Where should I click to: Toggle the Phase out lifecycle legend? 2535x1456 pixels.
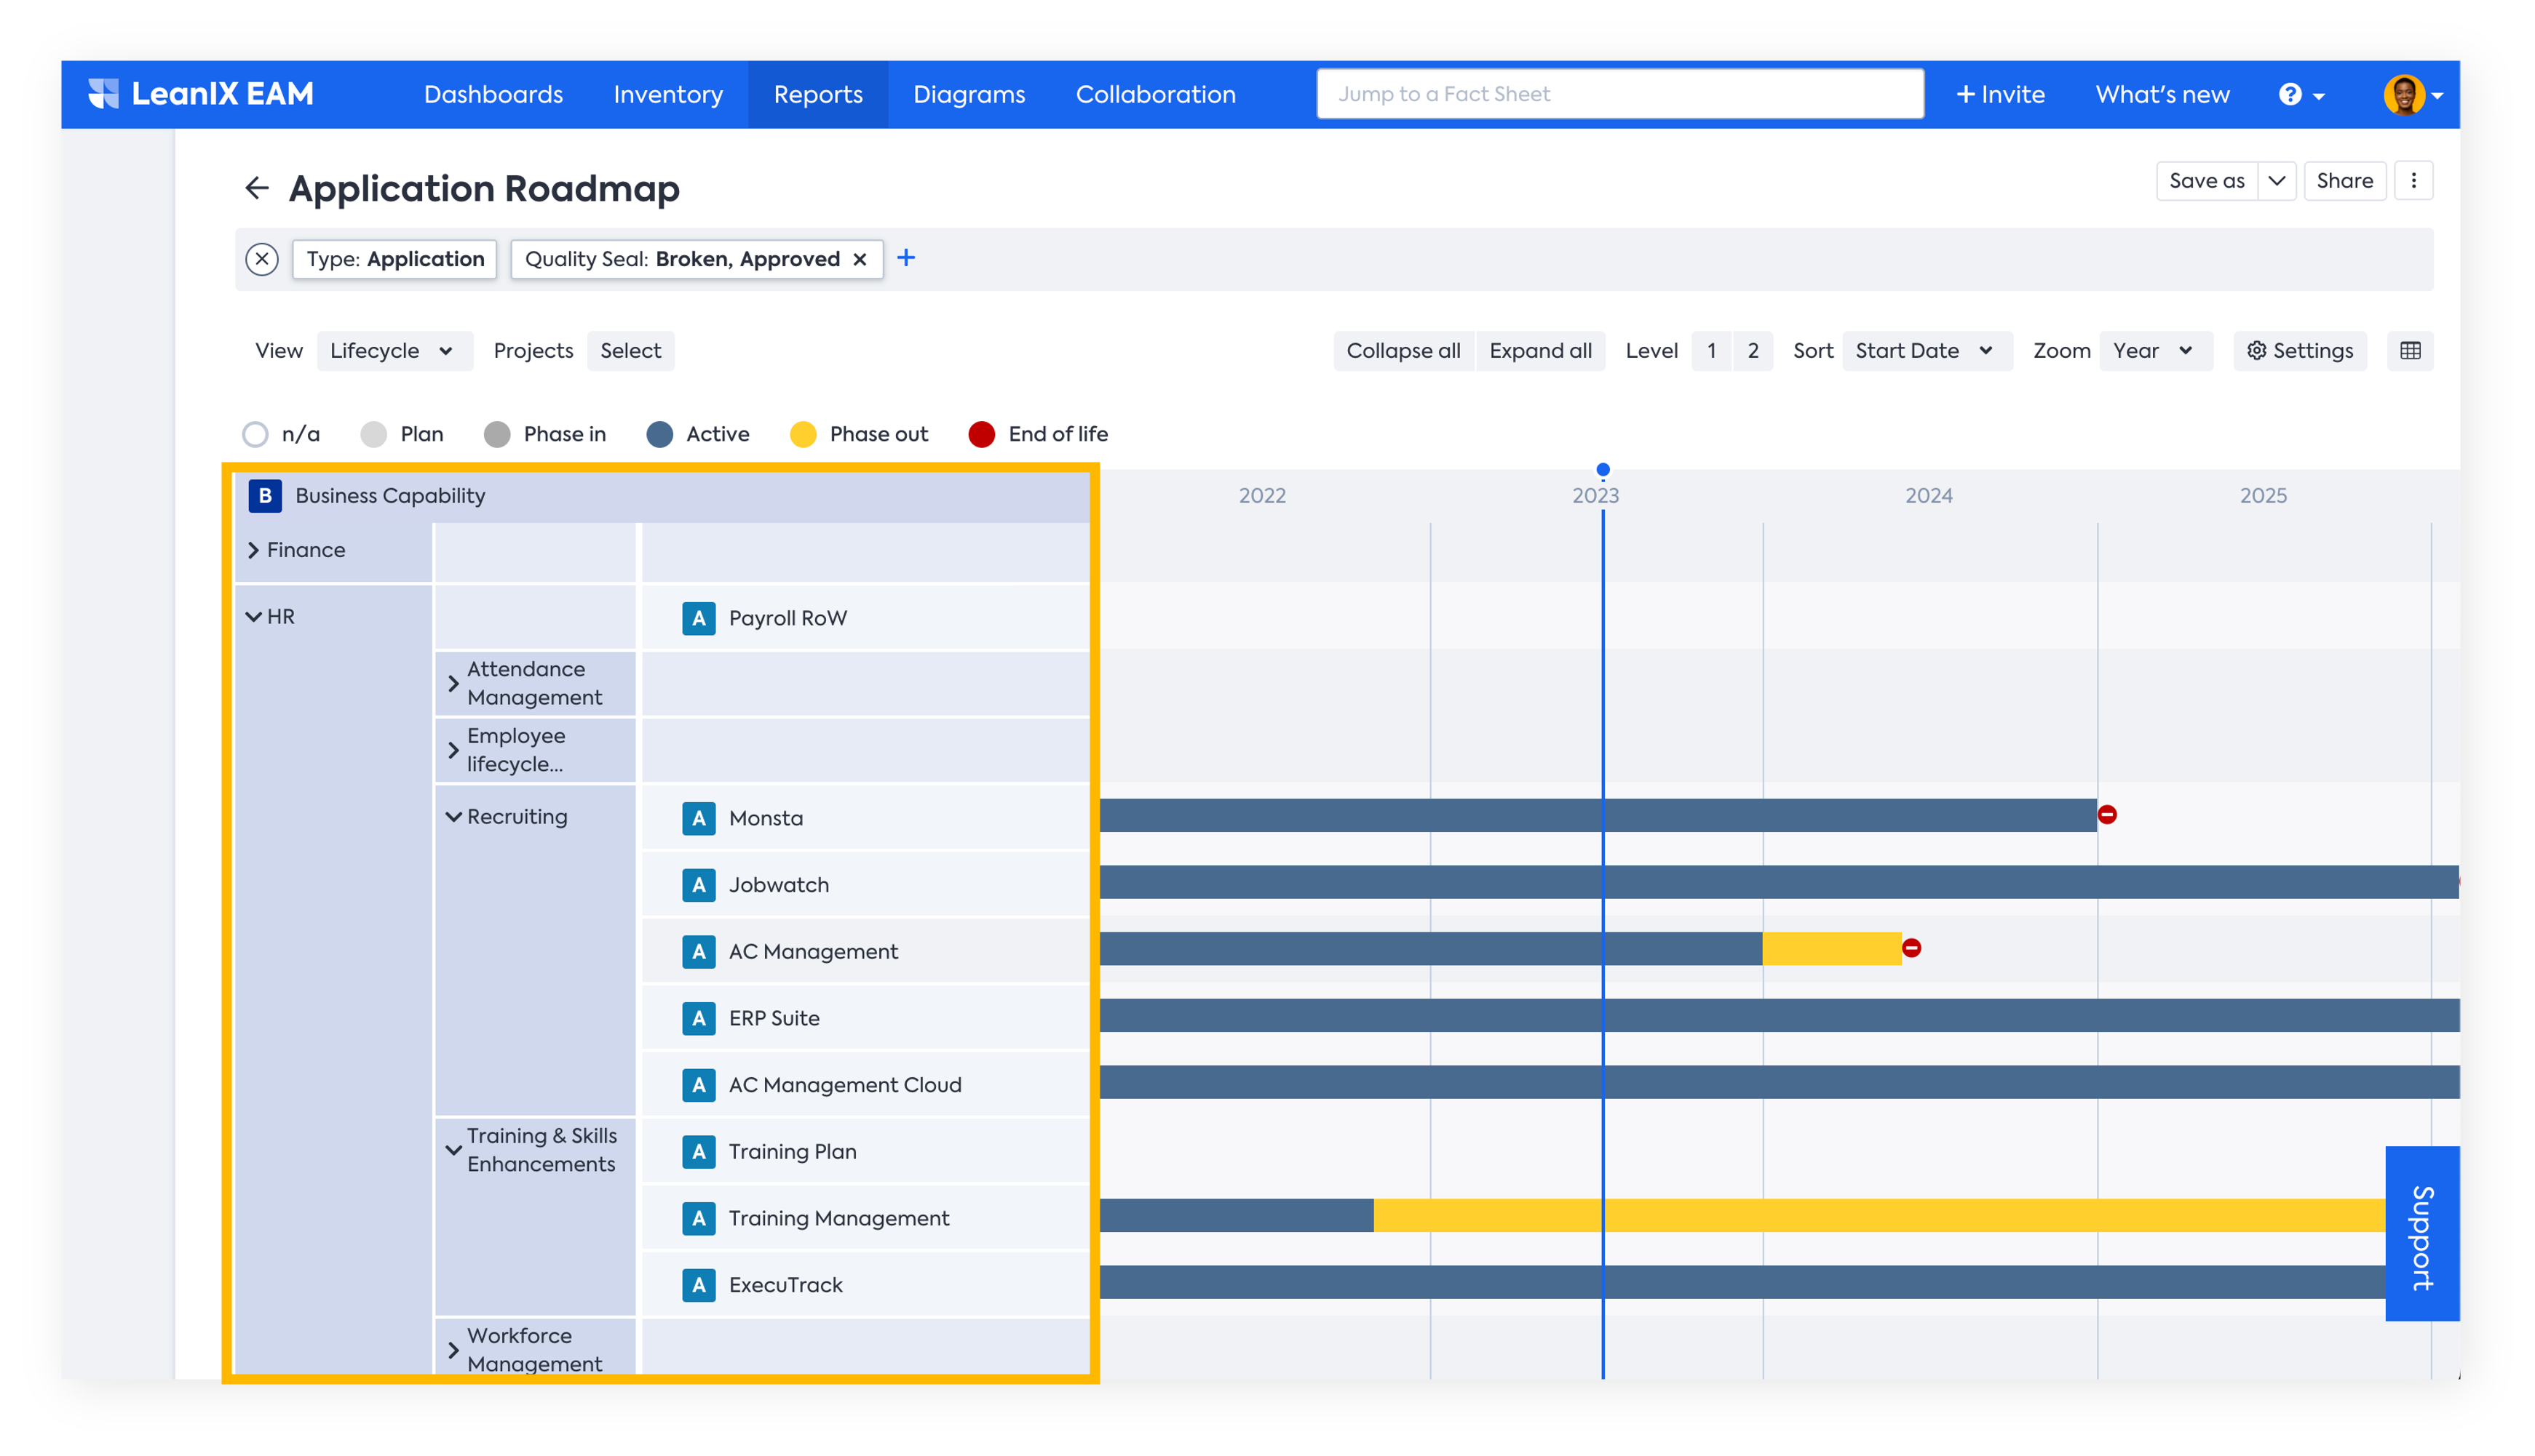(x=859, y=434)
